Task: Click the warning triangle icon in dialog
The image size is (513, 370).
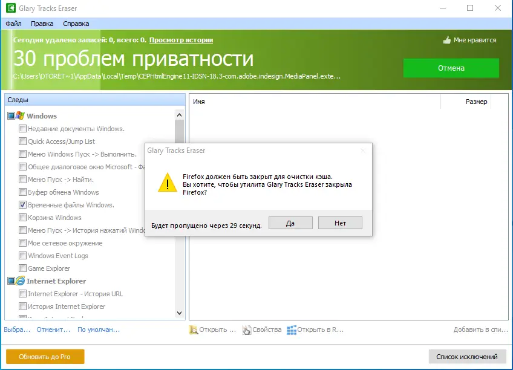Action: pyautogui.click(x=168, y=183)
